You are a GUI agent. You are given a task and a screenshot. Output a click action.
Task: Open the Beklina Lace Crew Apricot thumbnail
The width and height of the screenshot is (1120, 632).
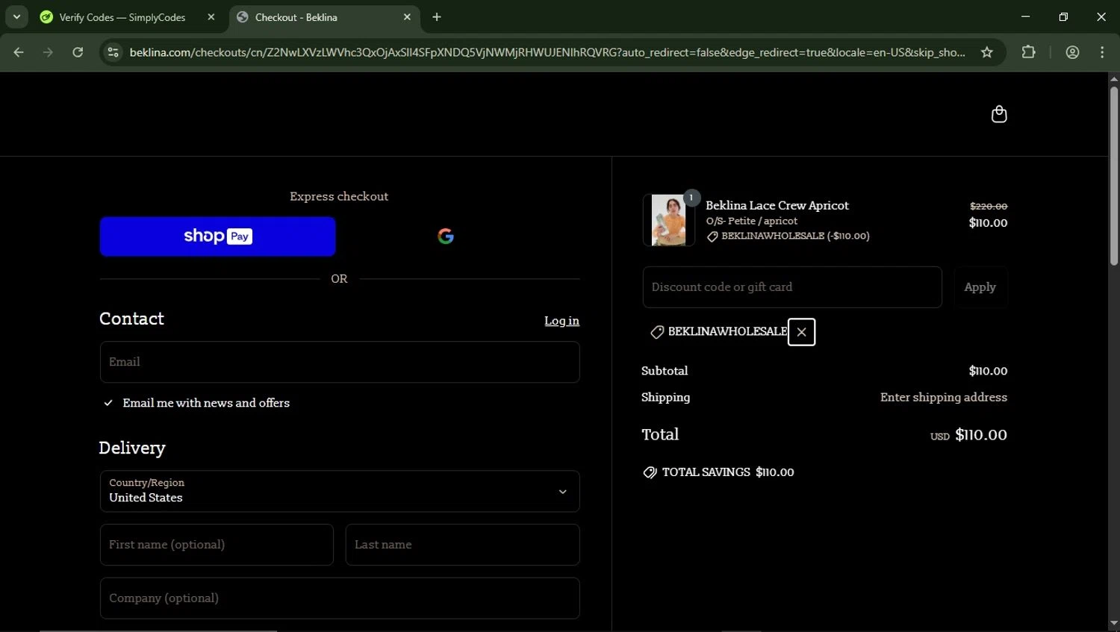(668, 220)
